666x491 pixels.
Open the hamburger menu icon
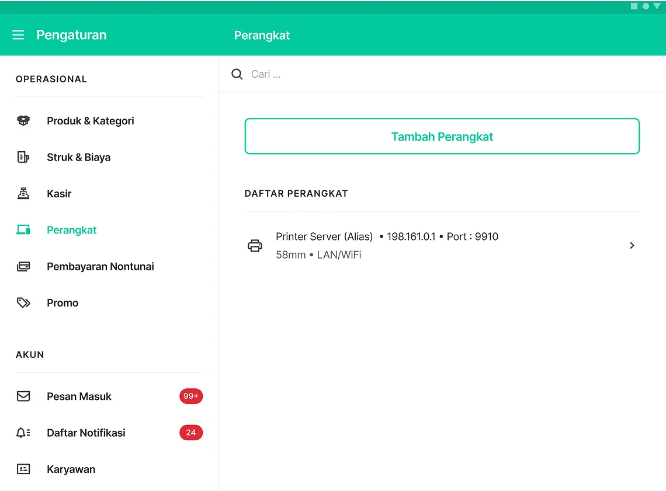(18, 35)
